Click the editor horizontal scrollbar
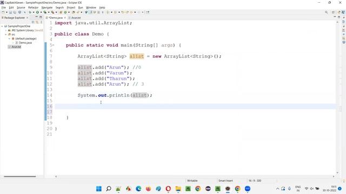The width and height of the screenshot is (346, 194). click(195, 176)
